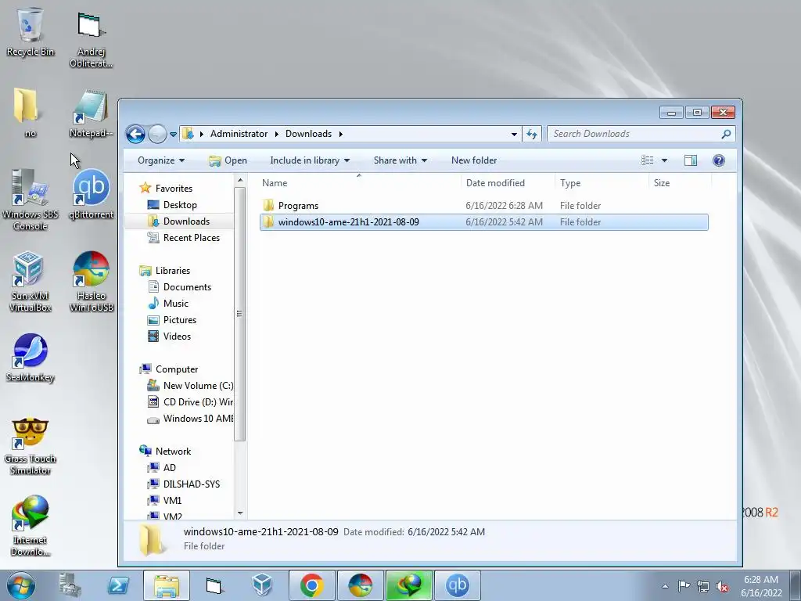801x601 pixels.
Task: Launch the Windows SBS Console shortcut
Action: click(31, 200)
